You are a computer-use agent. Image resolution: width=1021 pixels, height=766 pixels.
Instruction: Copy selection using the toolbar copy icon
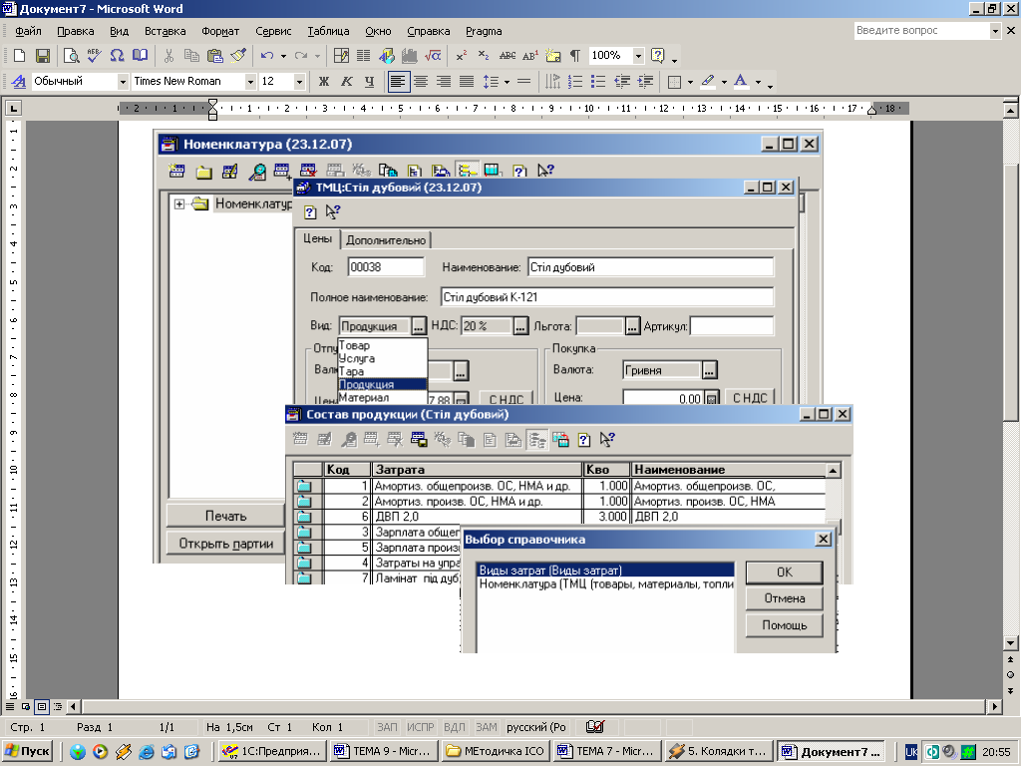click(x=191, y=56)
